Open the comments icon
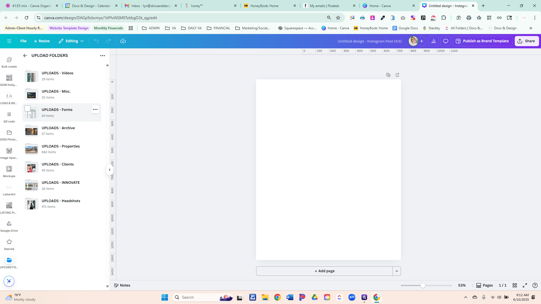This screenshot has height=304, width=541. coord(446,41)
